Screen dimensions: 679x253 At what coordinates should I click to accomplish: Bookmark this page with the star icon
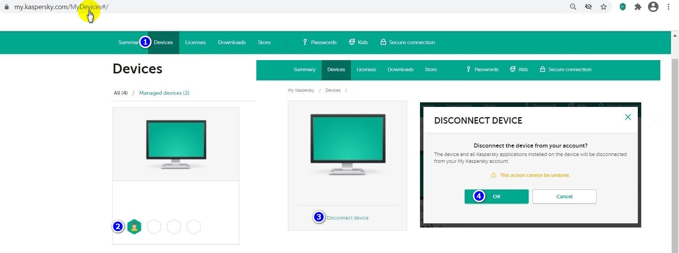[x=603, y=7]
